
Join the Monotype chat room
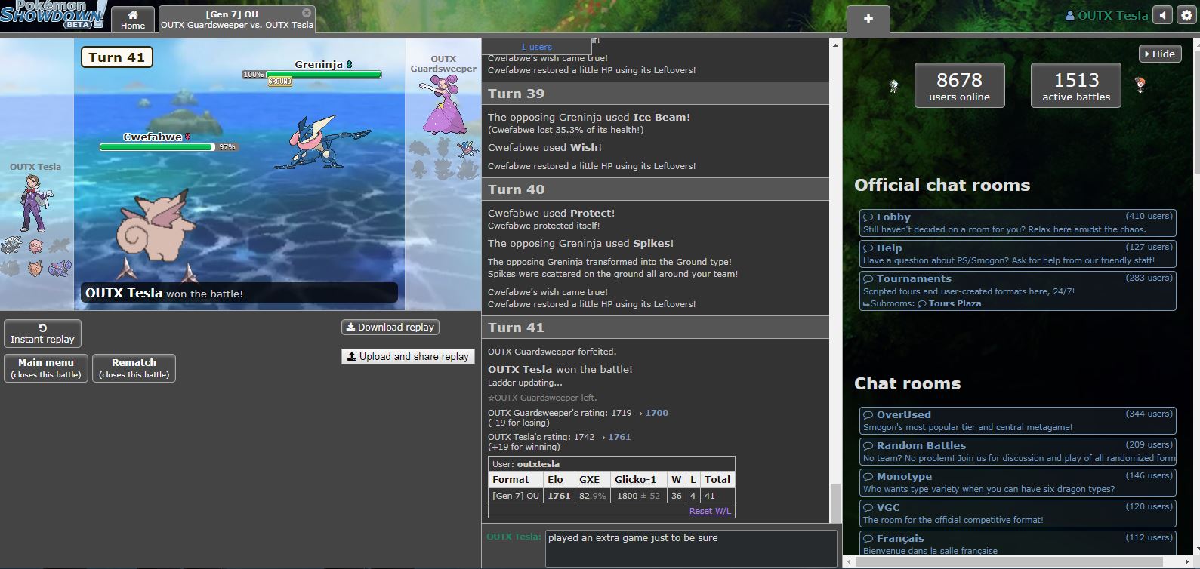1017,482
